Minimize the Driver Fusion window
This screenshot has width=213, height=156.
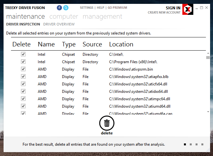[197, 8]
